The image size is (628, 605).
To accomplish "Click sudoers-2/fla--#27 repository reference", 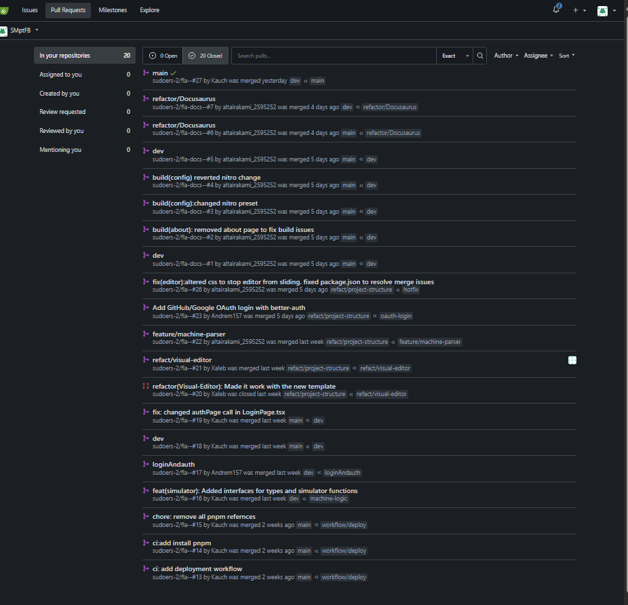I will [x=177, y=81].
